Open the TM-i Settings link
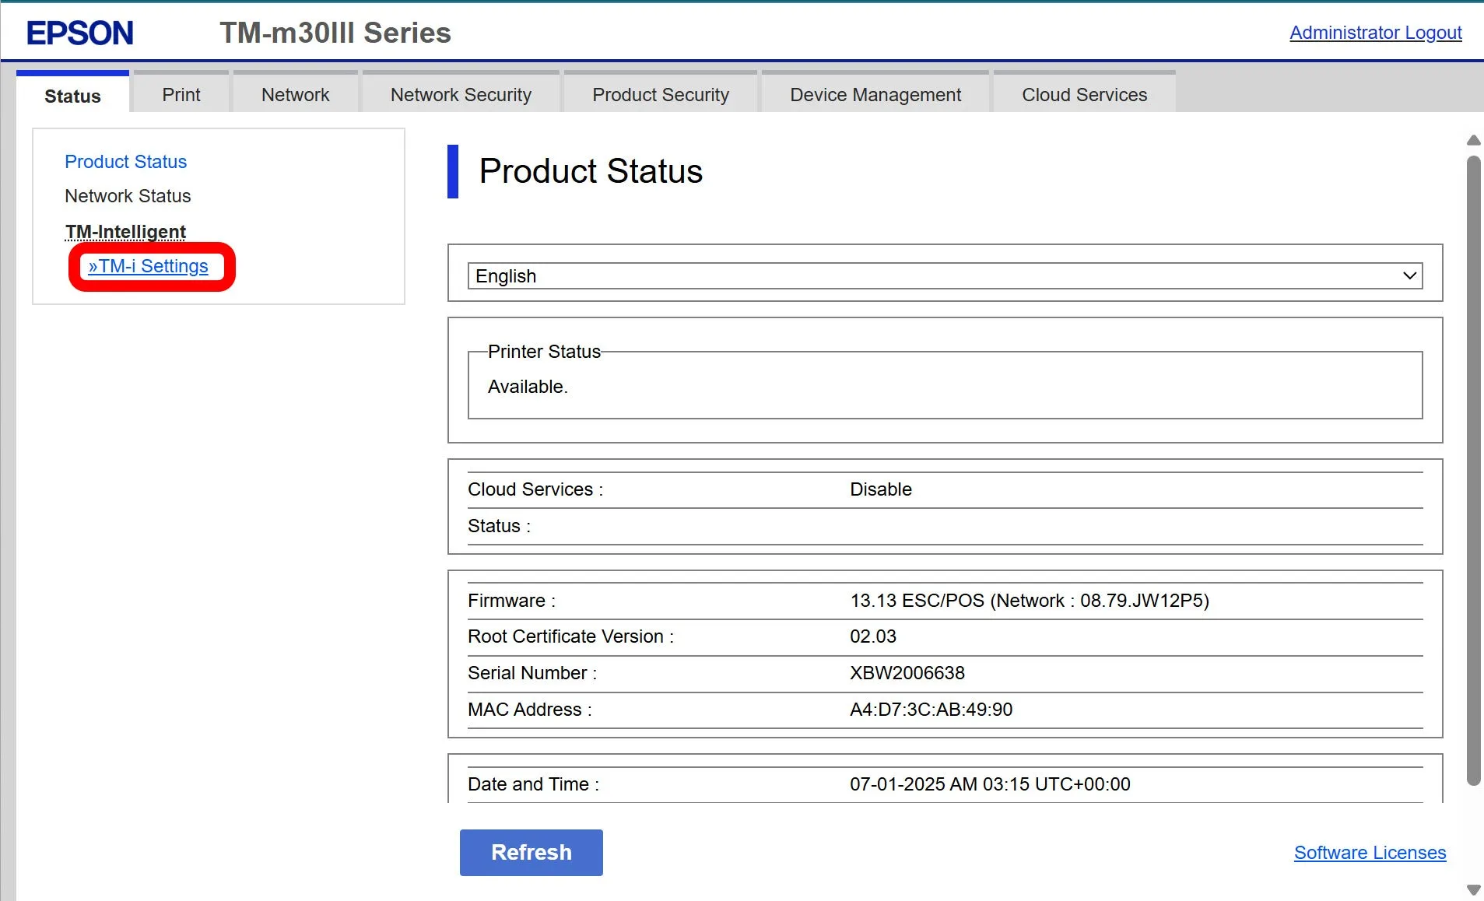This screenshot has height=901, width=1484. [148, 266]
